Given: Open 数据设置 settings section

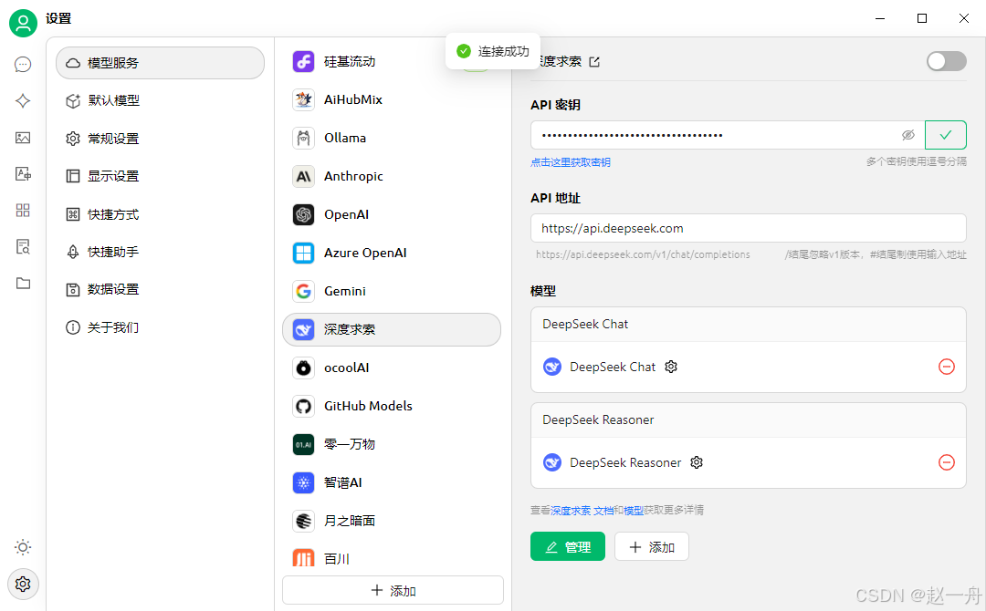Looking at the screenshot, I should tap(161, 289).
